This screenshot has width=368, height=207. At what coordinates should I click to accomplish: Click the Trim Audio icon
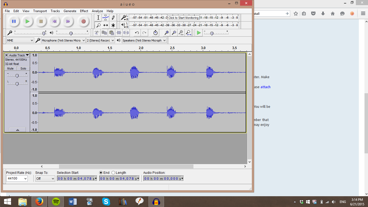(119, 33)
